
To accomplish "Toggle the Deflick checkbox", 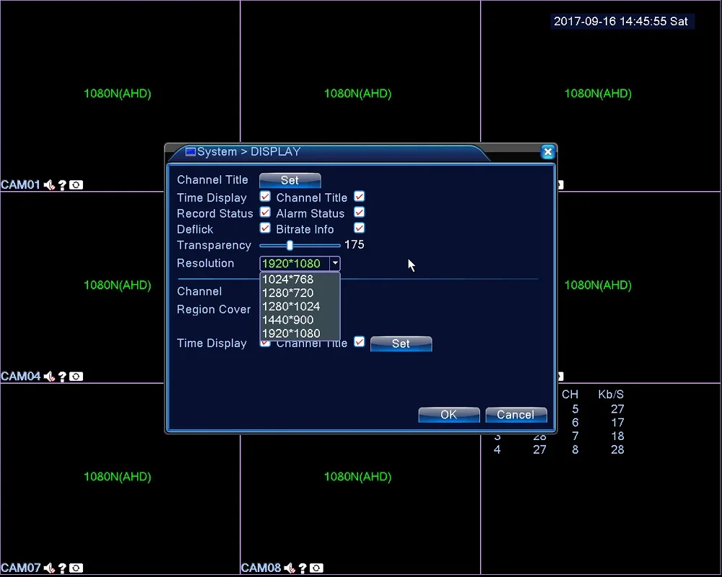I will pos(265,228).
